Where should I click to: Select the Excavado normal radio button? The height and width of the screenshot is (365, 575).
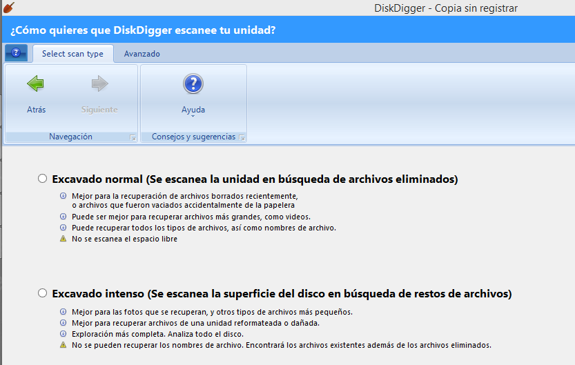[x=43, y=179]
